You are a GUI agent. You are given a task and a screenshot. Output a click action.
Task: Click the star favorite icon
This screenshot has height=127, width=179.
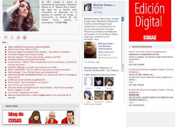coord(12,37)
